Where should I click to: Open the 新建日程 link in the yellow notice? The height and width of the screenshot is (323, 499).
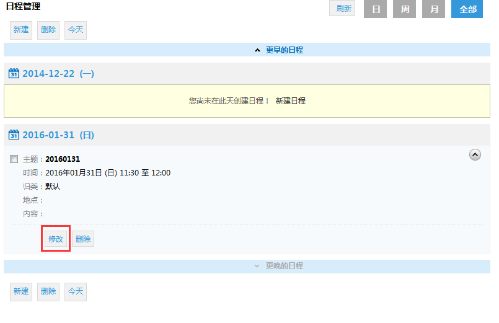[290, 100]
